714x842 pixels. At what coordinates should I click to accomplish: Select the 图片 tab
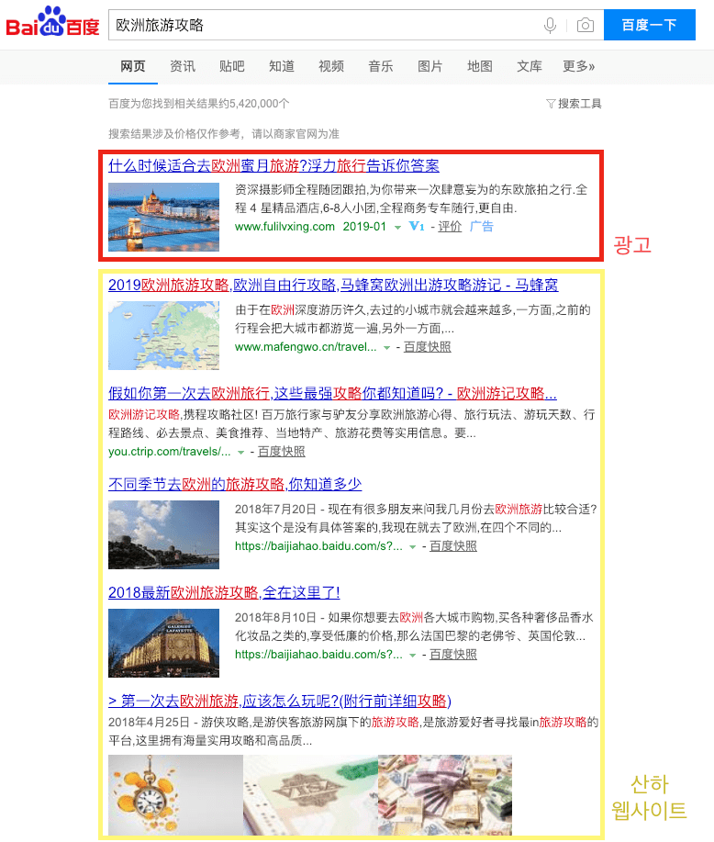coord(430,67)
